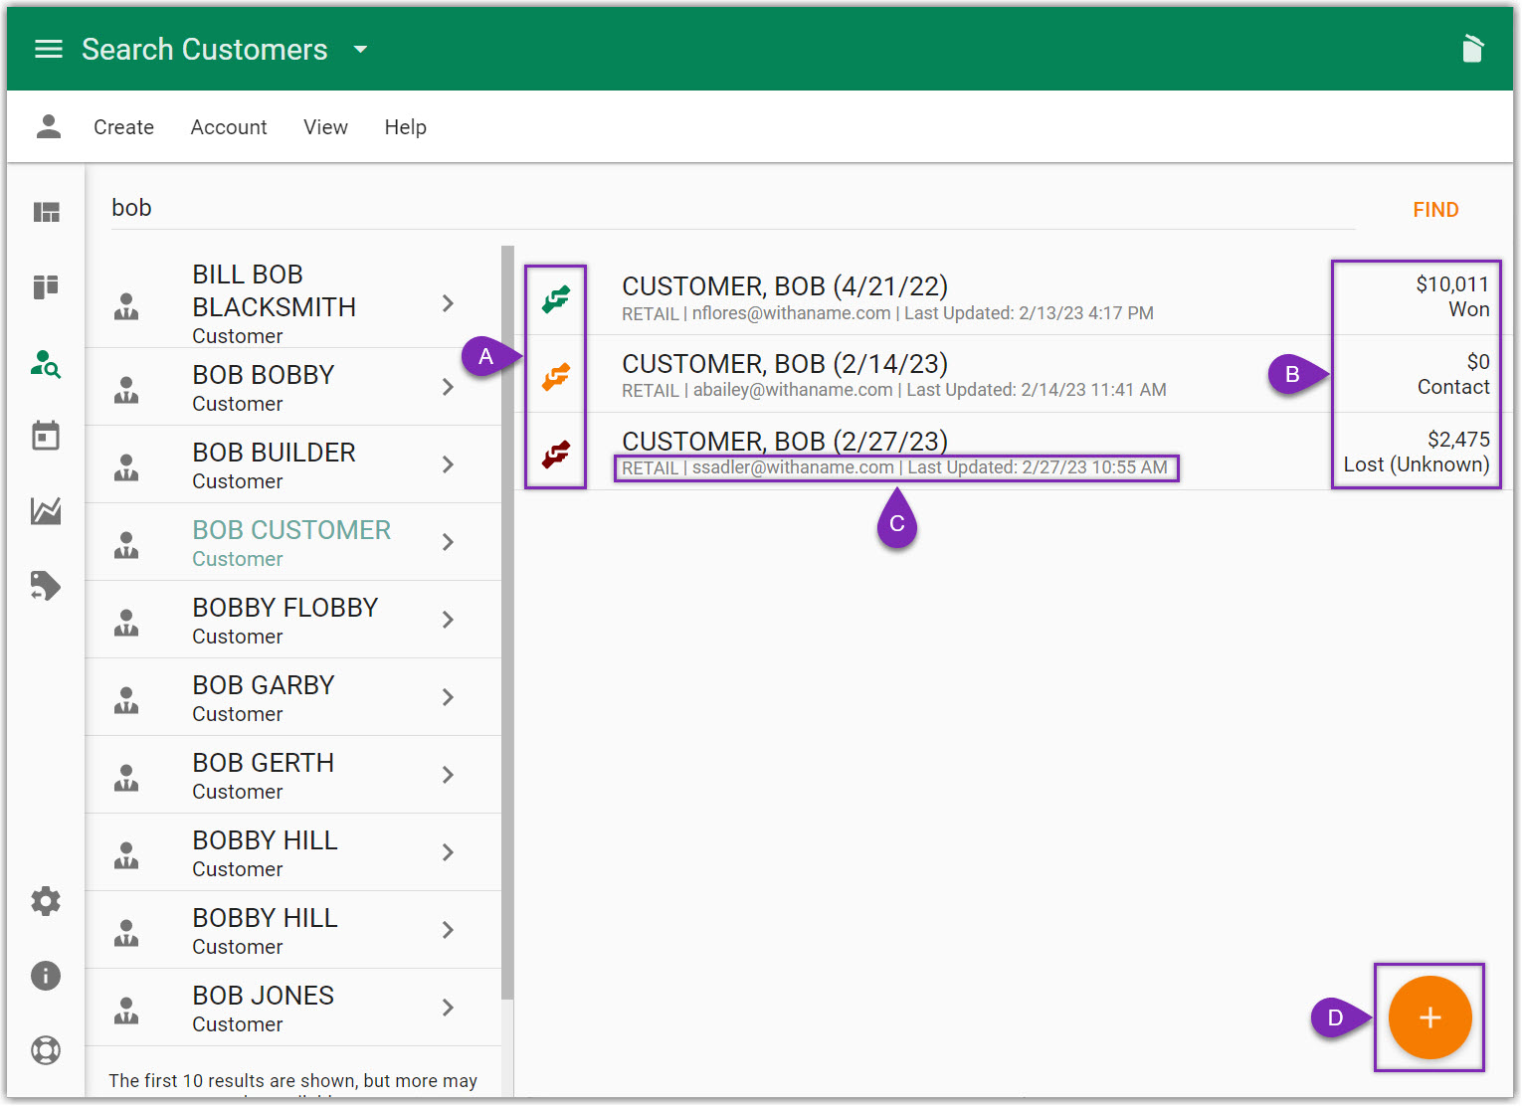This screenshot has height=1106, width=1522.
Task: Click the green handshake Won opportunity icon
Action: pyautogui.click(x=556, y=298)
